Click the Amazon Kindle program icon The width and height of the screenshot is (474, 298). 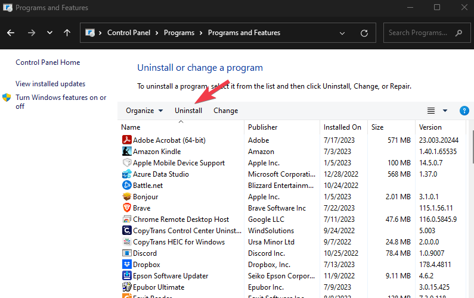(126, 151)
